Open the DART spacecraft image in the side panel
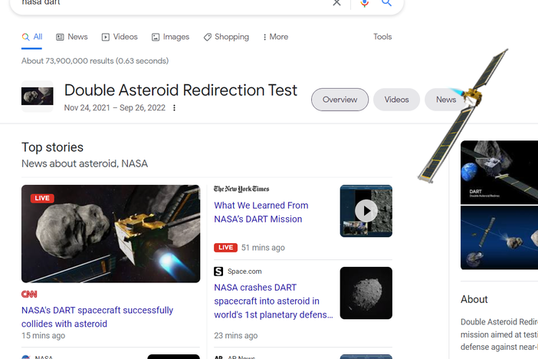Viewport: 538px width, 359px height. click(x=499, y=173)
